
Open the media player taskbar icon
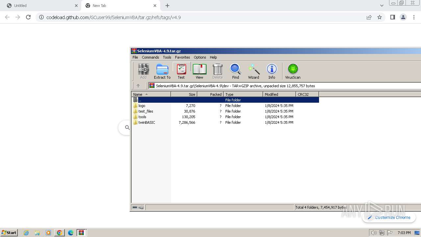coord(48,233)
